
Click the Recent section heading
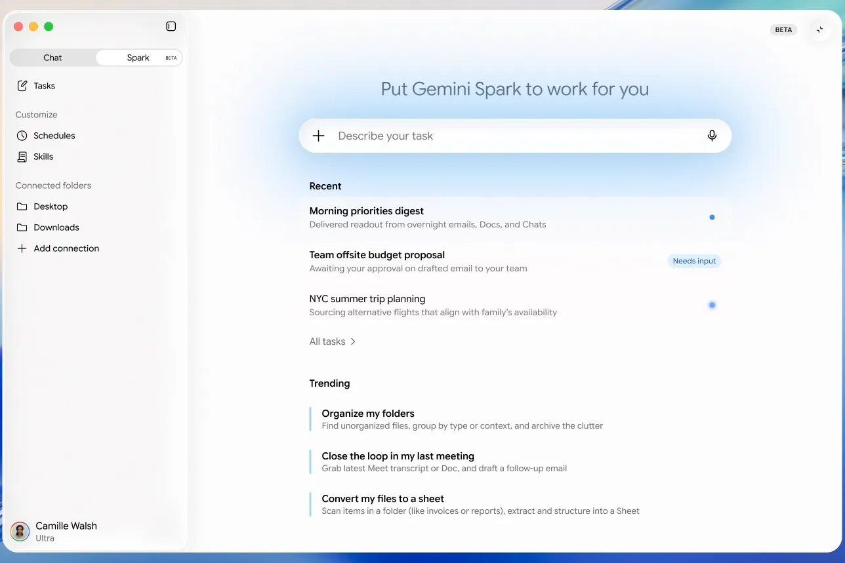pyautogui.click(x=325, y=186)
